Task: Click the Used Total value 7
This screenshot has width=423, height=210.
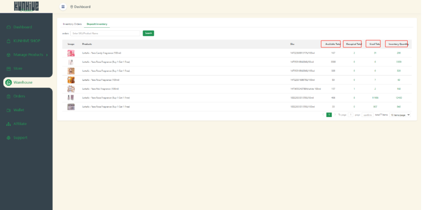Action: [x=375, y=80]
